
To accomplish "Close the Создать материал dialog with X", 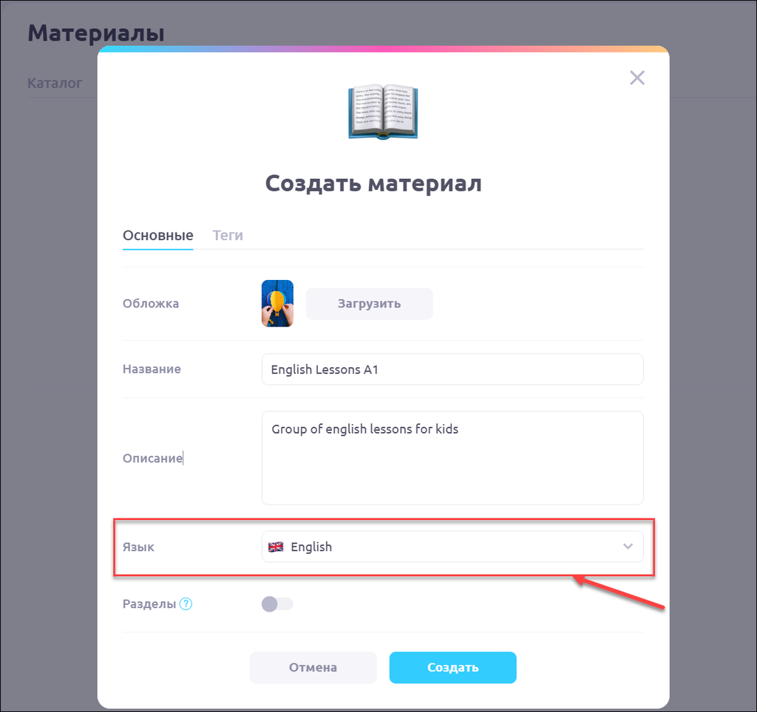I will [x=637, y=78].
